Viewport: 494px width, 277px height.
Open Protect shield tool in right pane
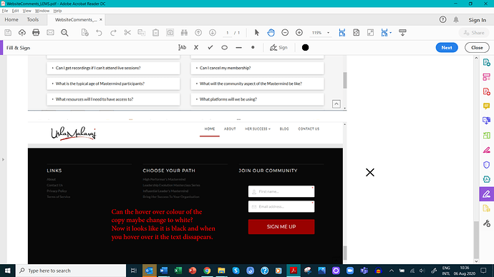[x=486, y=165]
